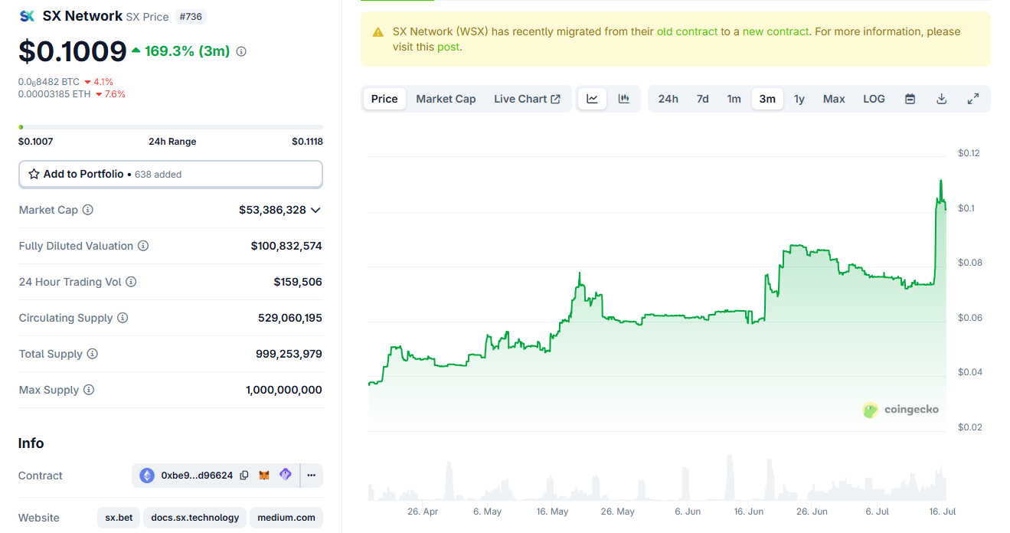Add token to MetaMask via fox icon
The width and height of the screenshot is (1010, 533).
pos(264,476)
